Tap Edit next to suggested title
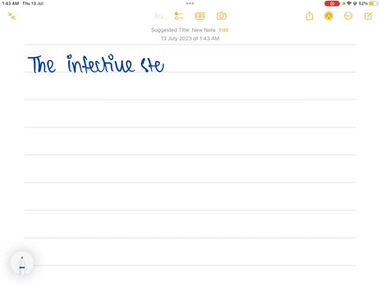 click(x=223, y=30)
